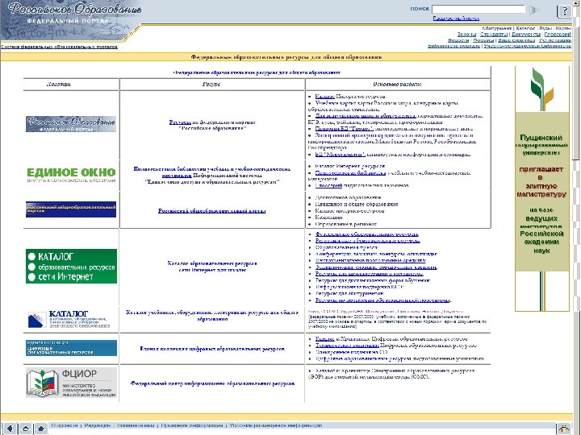This screenshot has width=581, height=435.
Task: Open Правовая информация link in footer
Action: (x=192, y=426)
